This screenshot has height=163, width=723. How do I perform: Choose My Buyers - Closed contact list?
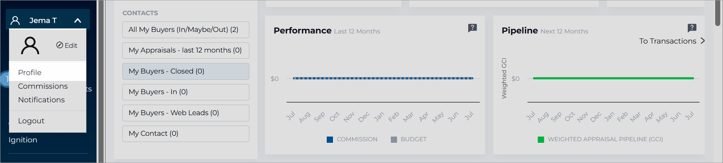click(186, 71)
